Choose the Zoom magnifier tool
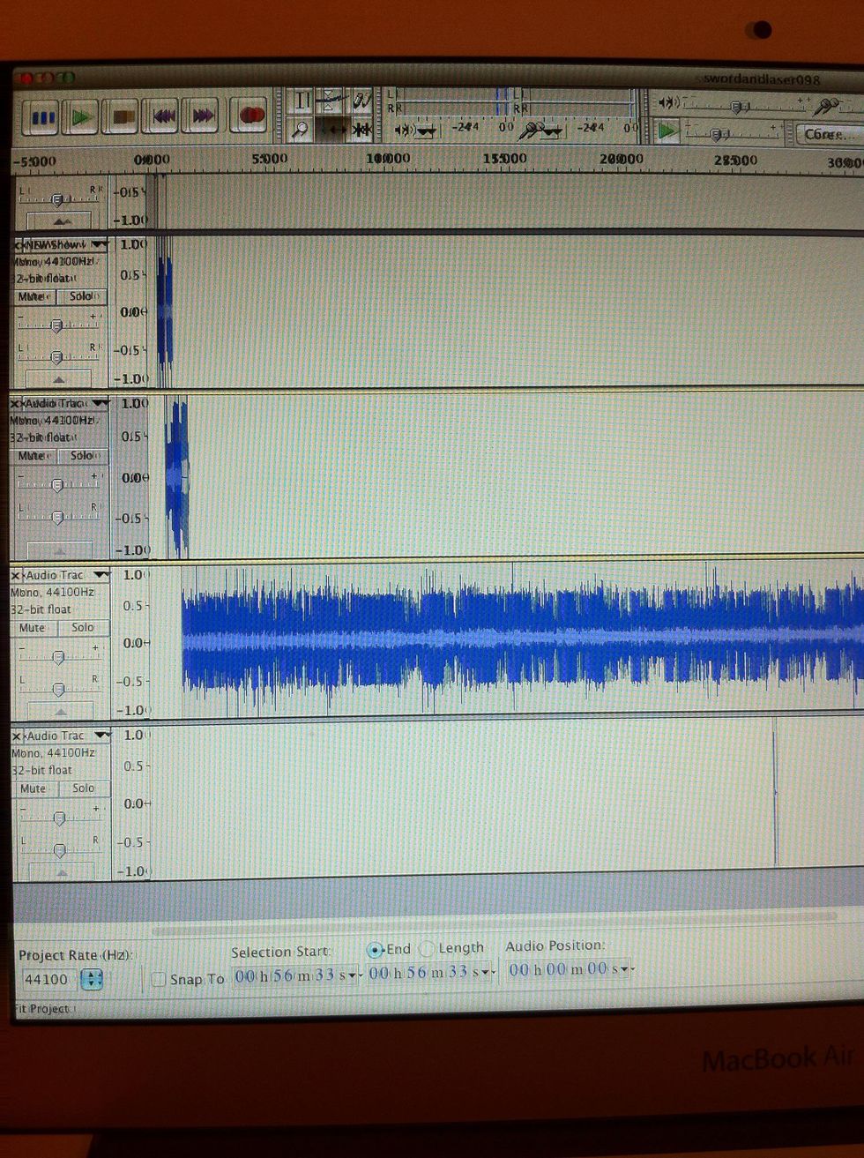The width and height of the screenshot is (864, 1158). tap(302, 130)
